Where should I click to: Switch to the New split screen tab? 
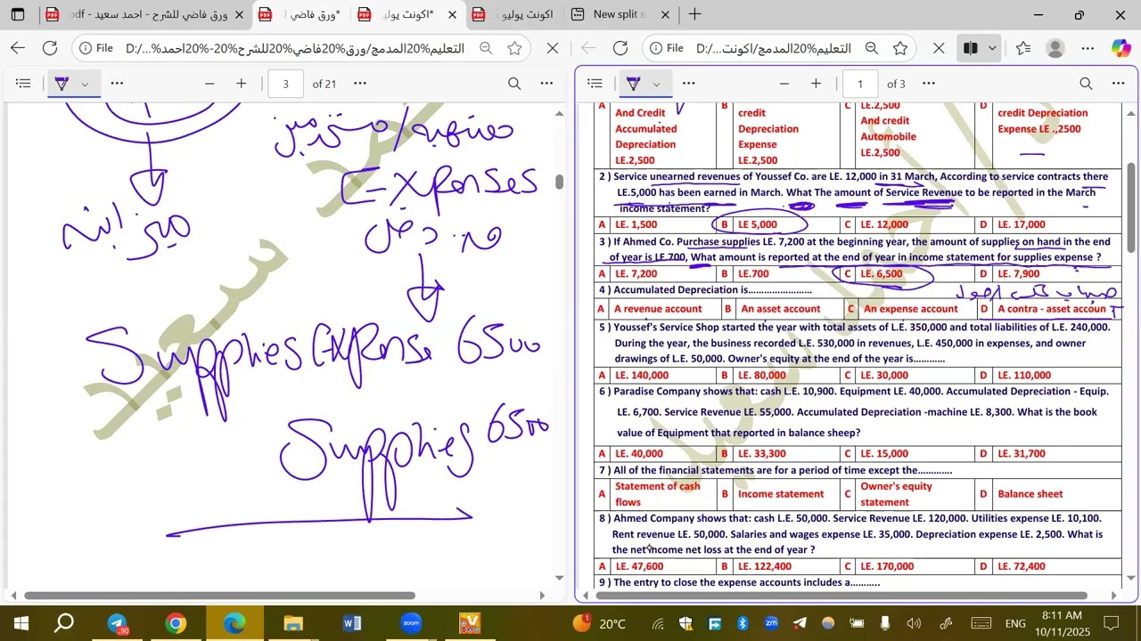click(x=619, y=14)
